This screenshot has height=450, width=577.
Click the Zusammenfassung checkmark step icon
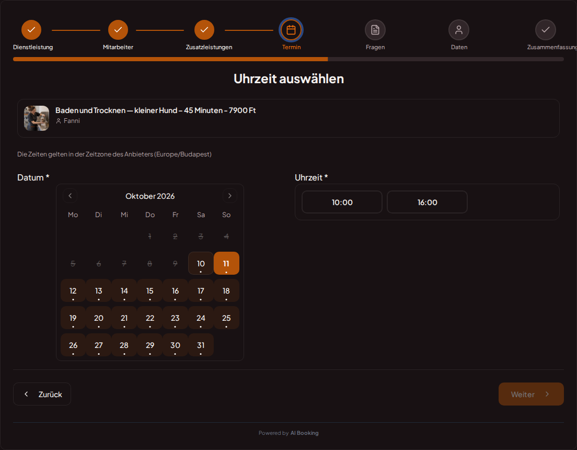[x=545, y=30]
